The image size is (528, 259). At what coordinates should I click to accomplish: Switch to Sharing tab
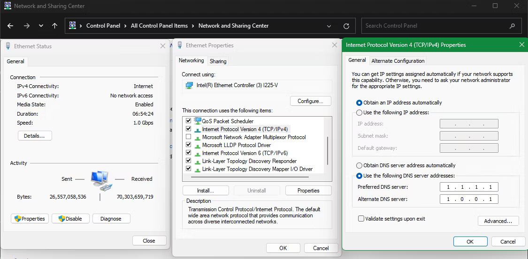pyautogui.click(x=218, y=61)
